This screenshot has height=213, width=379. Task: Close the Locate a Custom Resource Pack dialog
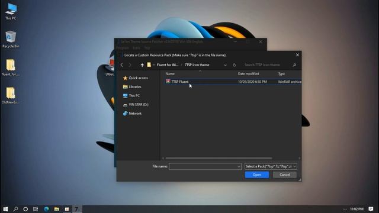297,55
